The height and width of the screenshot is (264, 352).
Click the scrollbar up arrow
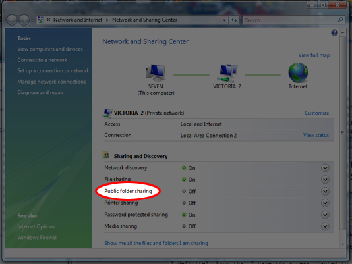coord(343,32)
